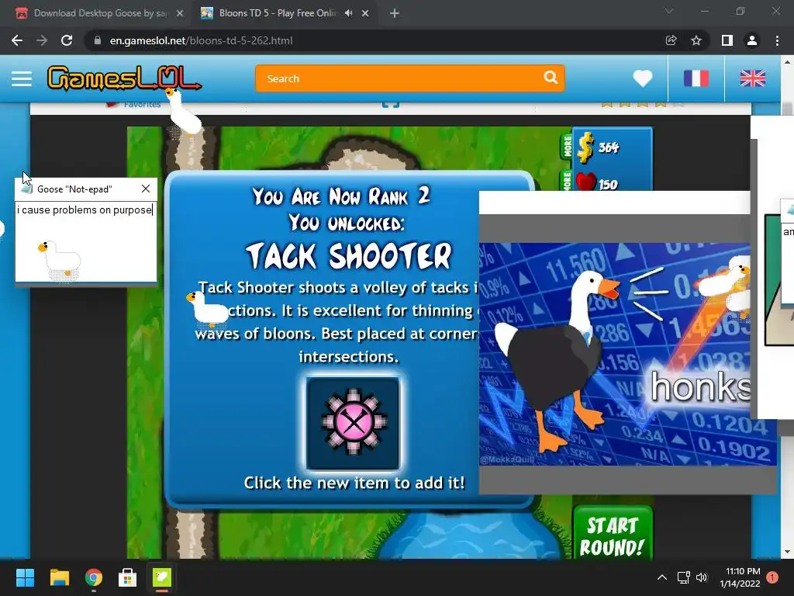
Task: Open the Chrome profile menu
Action: pos(752,40)
